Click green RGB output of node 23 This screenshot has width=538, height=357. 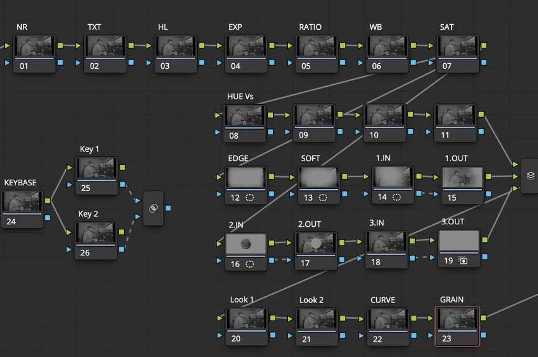pos(483,318)
